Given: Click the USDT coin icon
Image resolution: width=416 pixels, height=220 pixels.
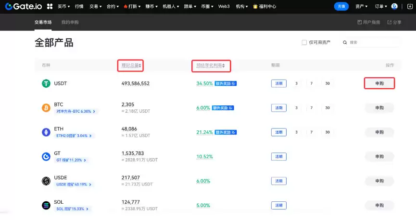Looking at the screenshot, I should pos(46,83).
